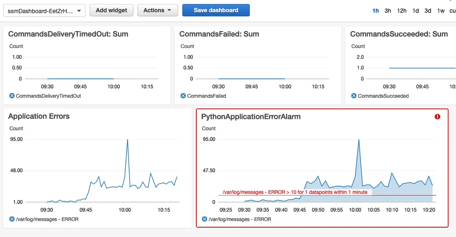Click the alarm threshold annotation text
Screen dimensions: 456x237
pyautogui.click(x=295, y=192)
